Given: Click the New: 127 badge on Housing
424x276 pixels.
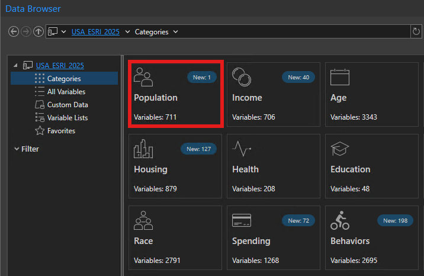Looking at the screenshot, I should click(199, 149).
